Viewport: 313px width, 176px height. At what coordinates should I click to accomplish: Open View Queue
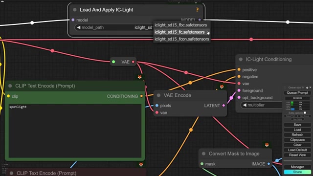coord(304,116)
